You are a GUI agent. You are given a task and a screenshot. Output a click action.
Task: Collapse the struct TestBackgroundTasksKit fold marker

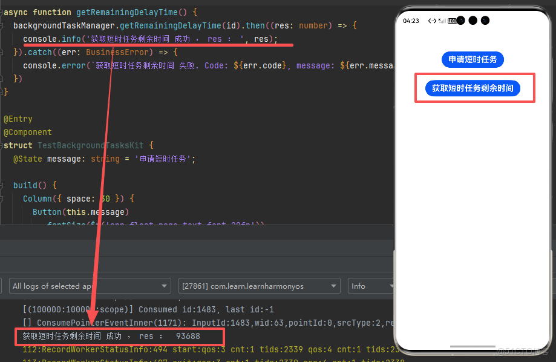pos(1,145)
